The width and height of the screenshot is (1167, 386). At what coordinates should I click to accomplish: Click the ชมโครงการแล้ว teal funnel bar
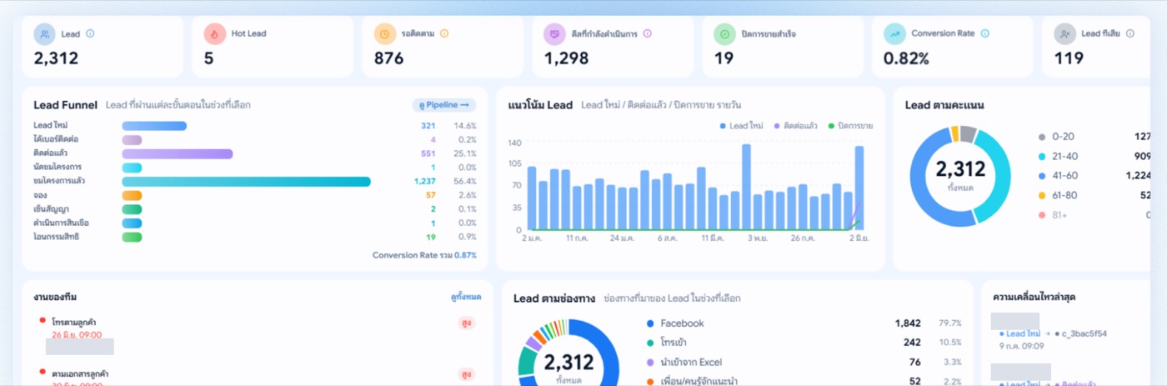point(246,181)
